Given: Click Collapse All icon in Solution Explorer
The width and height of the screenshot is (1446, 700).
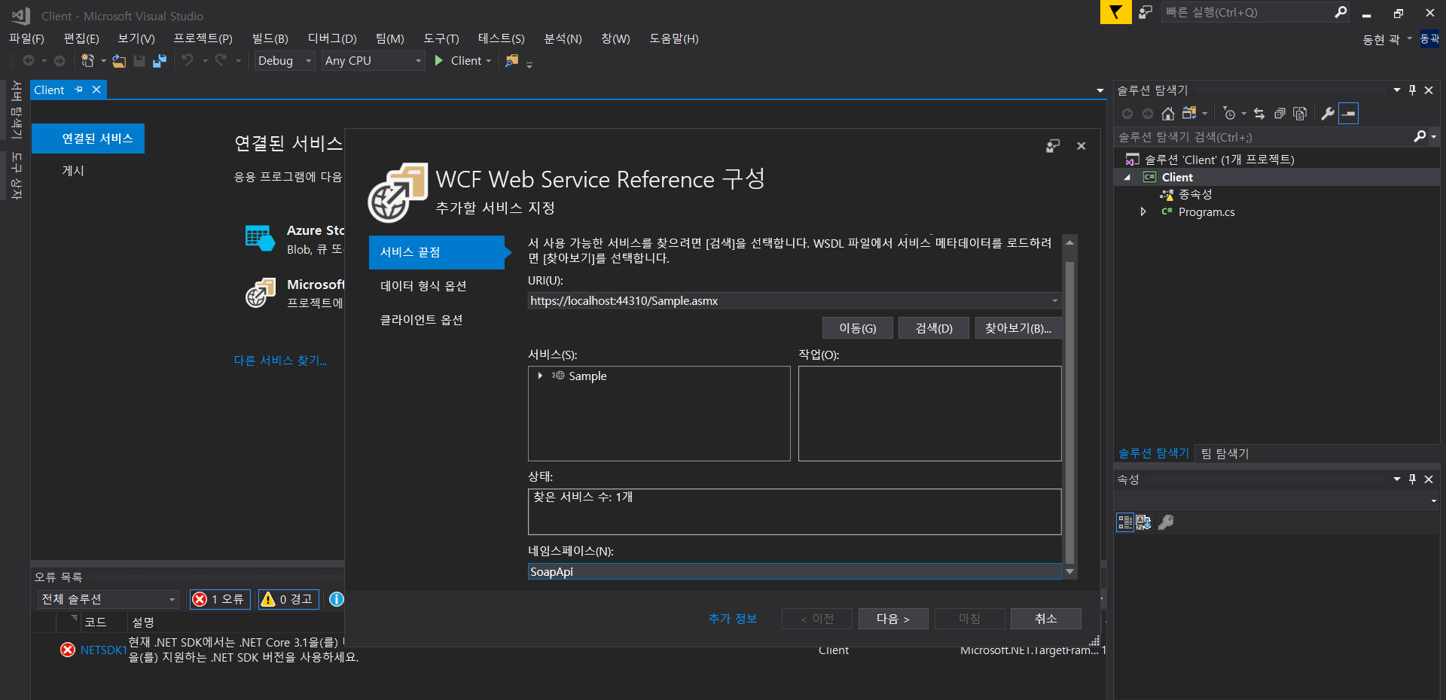Looking at the screenshot, I should 1280,114.
